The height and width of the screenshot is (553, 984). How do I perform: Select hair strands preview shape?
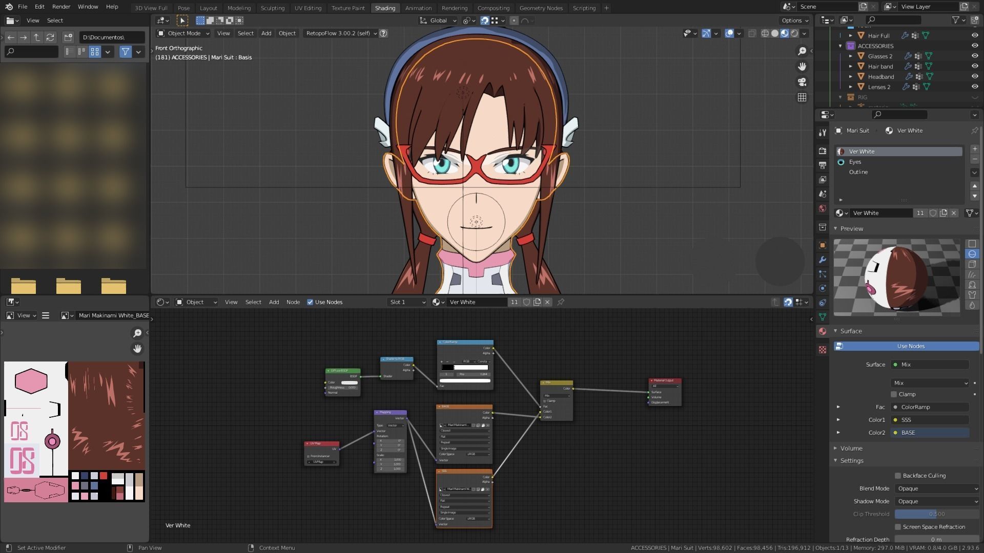(972, 274)
